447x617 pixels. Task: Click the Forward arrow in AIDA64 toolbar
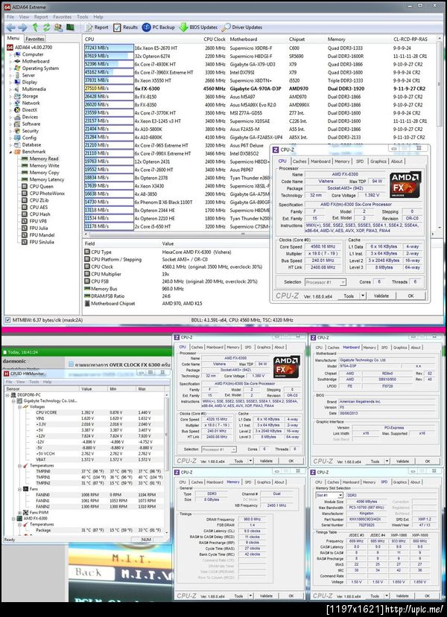[x=22, y=27]
